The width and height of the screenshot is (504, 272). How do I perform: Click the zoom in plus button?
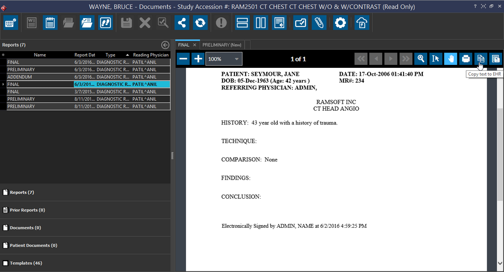(198, 59)
